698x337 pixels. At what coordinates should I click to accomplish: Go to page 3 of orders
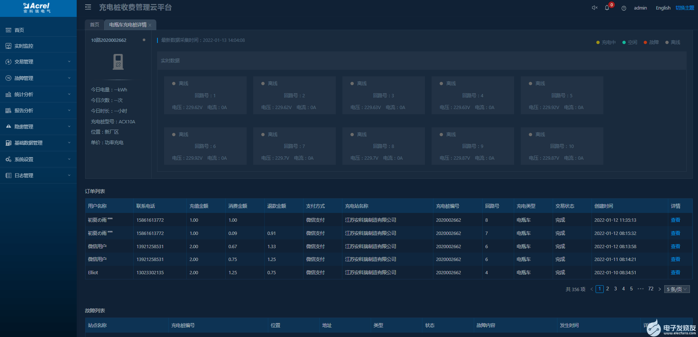615,289
